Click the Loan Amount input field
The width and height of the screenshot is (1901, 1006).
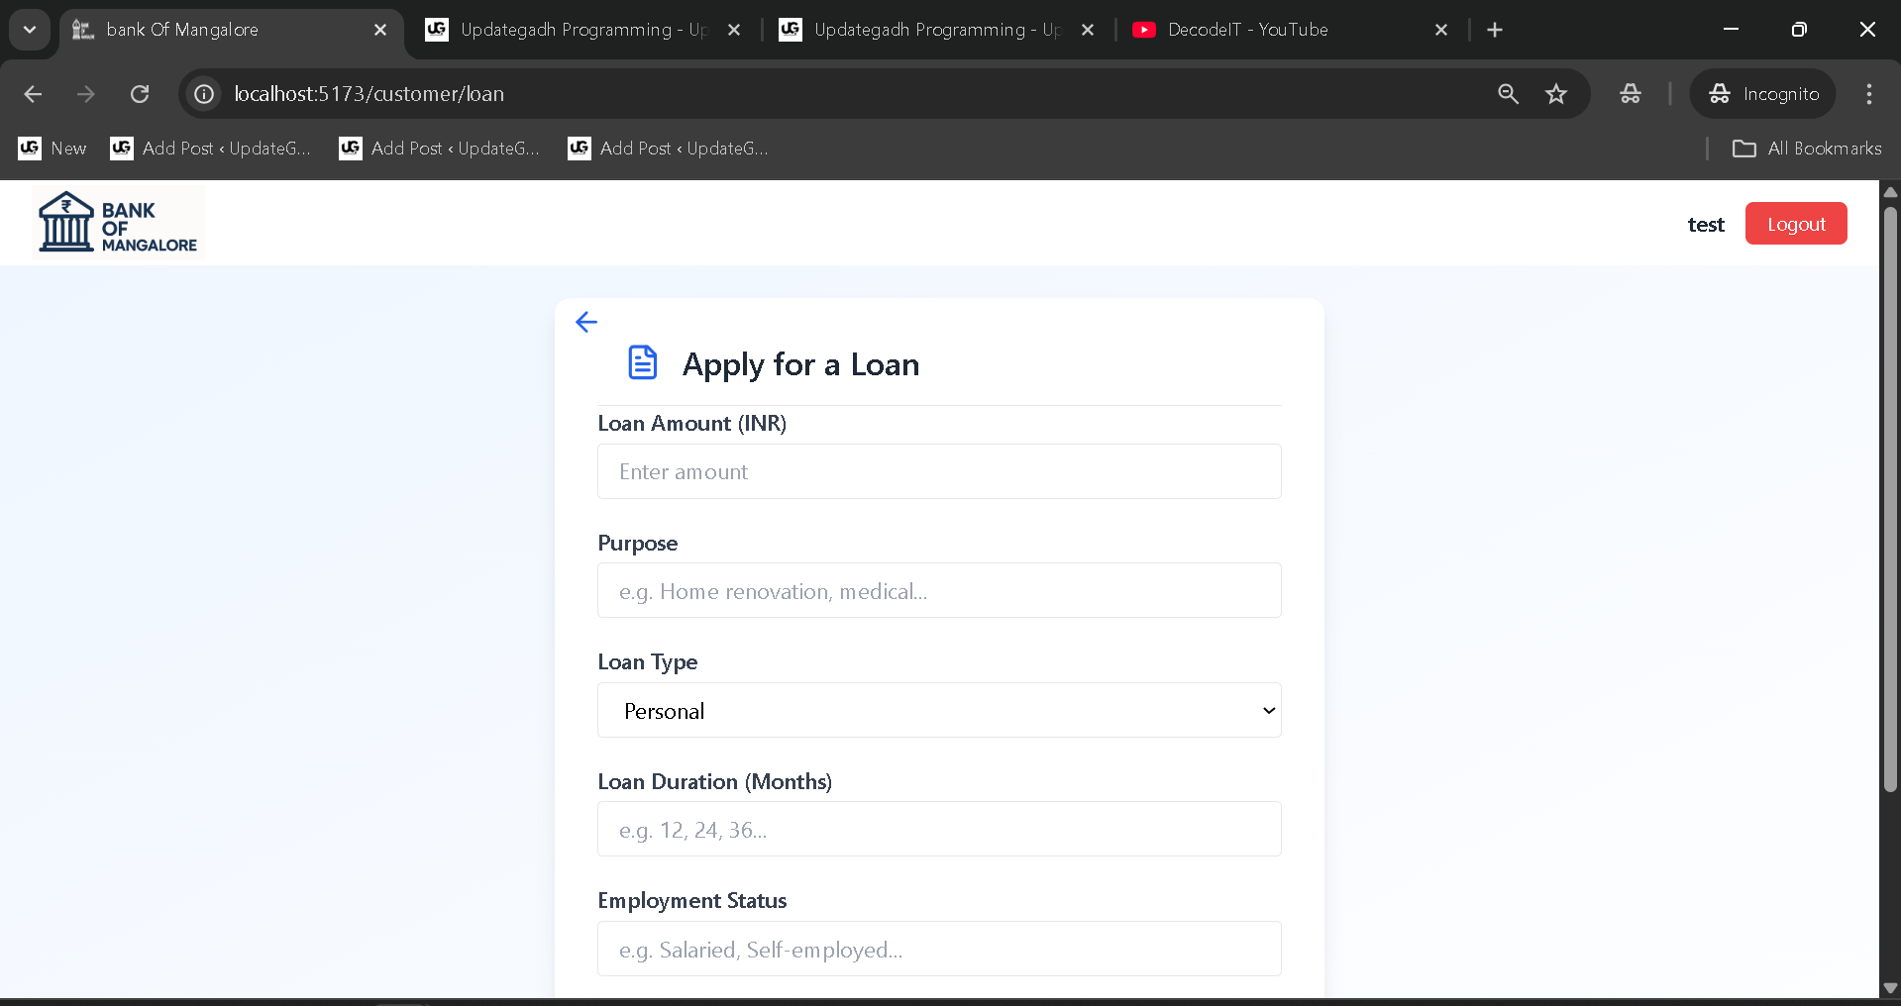click(938, 471)
